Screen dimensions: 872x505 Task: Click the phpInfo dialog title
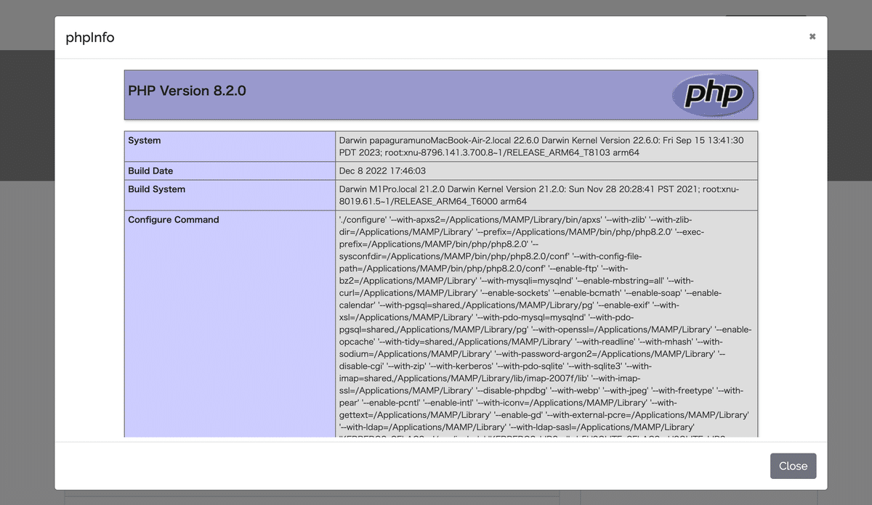click(90, 38)
